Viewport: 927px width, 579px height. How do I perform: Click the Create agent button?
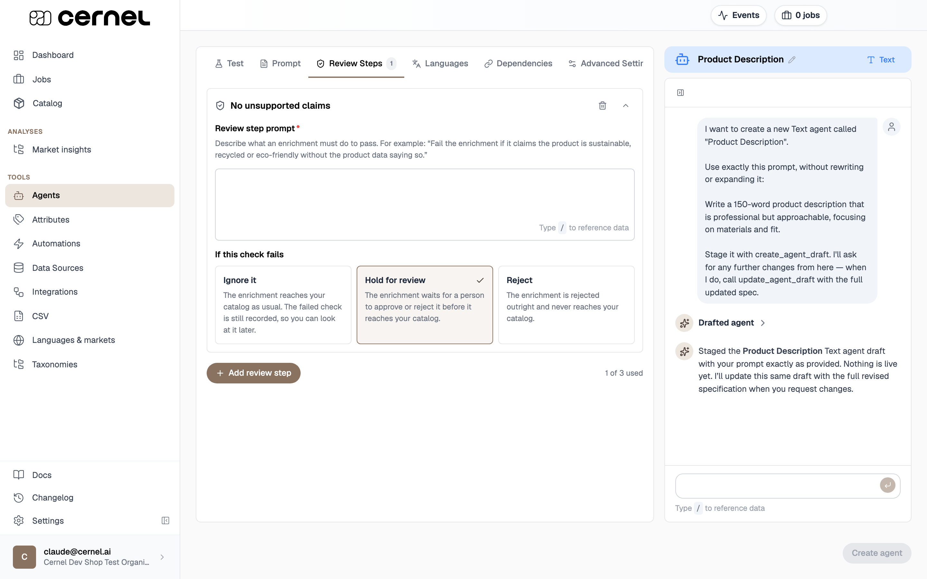tap(877, 553)
